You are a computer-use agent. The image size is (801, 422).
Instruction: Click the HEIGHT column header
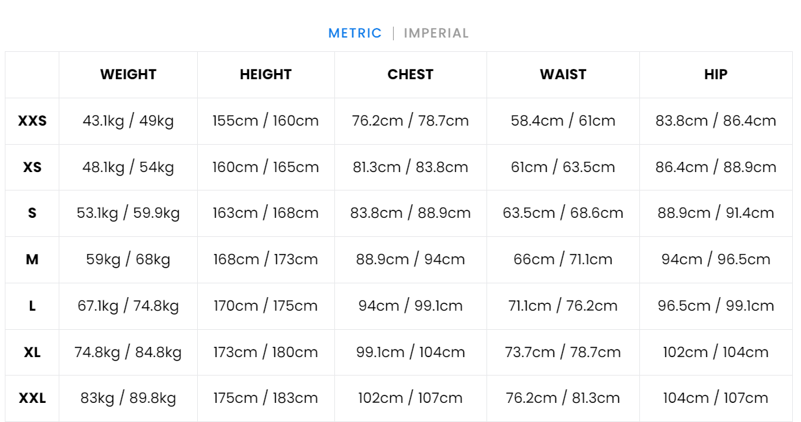click(265, 74)
